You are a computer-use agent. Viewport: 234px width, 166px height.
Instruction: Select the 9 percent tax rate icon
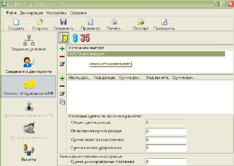pos(75,38)
